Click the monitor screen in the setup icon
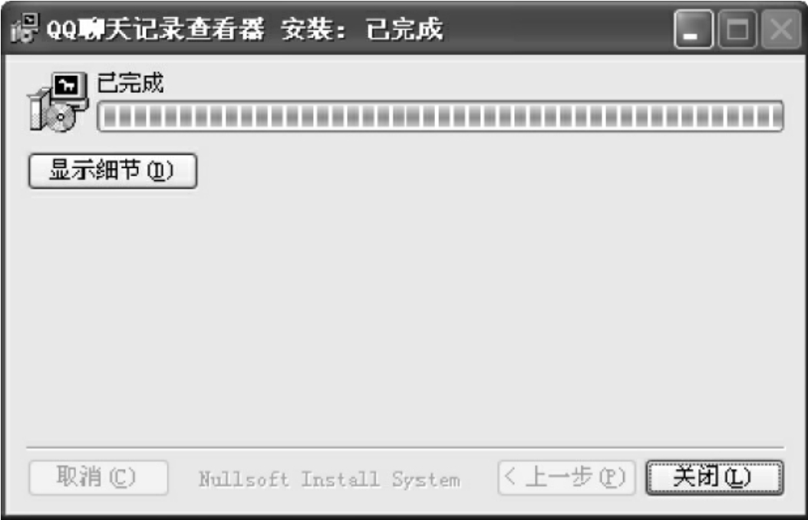The width and height of the screenshot is (808, 520). coord(68,85)
